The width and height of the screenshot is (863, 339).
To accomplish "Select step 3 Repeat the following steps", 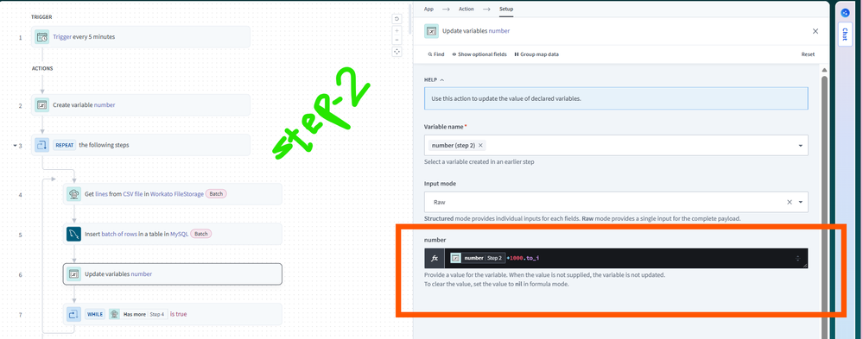I will (141, 145).
